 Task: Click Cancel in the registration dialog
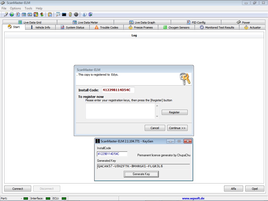click(x=155, y=128)
